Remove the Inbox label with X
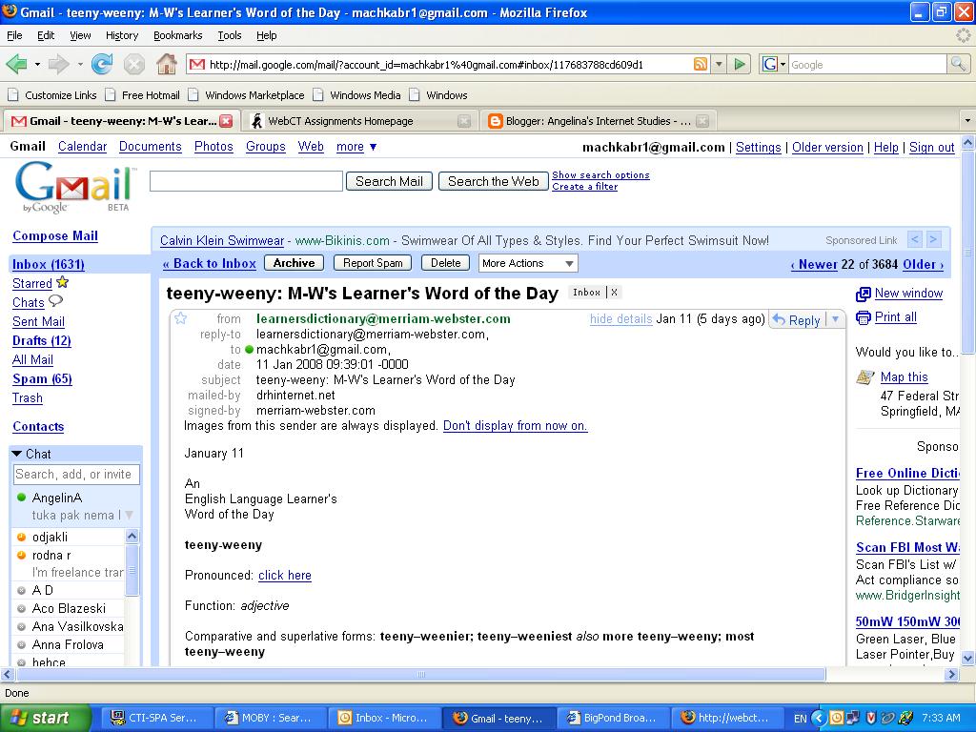This screenshot has width=976, height=732. pyautogui.click(x=614, y=292)
